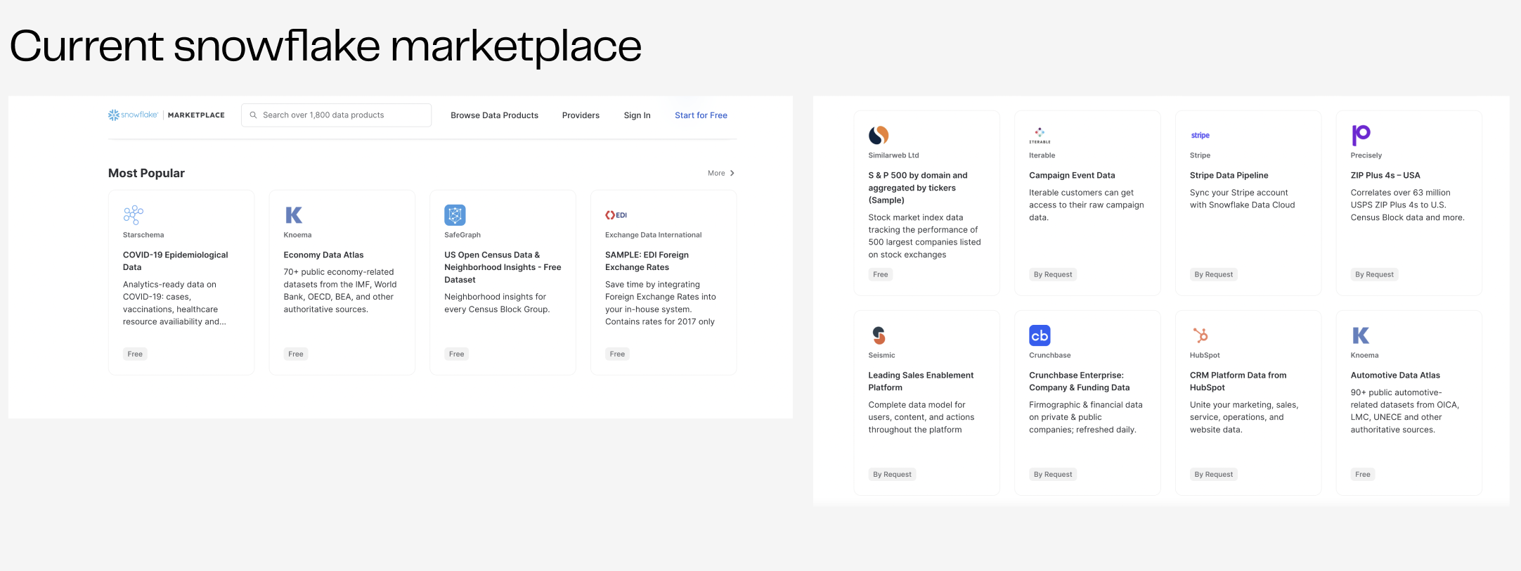Open the Providers menu item
Image resolution: width=1521 pixels, height=571 pixels.
(x=581, y=115)
